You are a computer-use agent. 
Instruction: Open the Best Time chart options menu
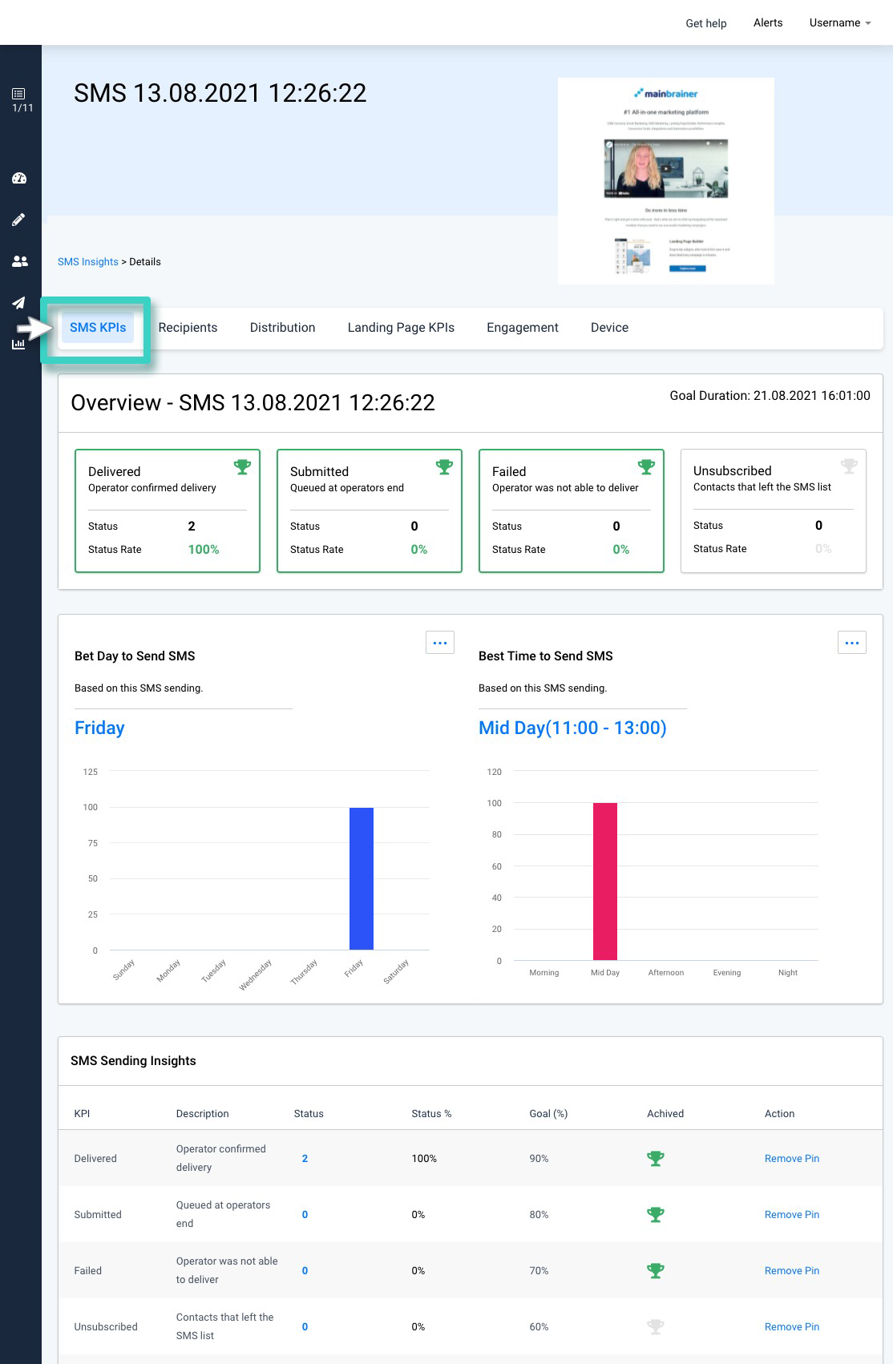click(x=852, y=643)
